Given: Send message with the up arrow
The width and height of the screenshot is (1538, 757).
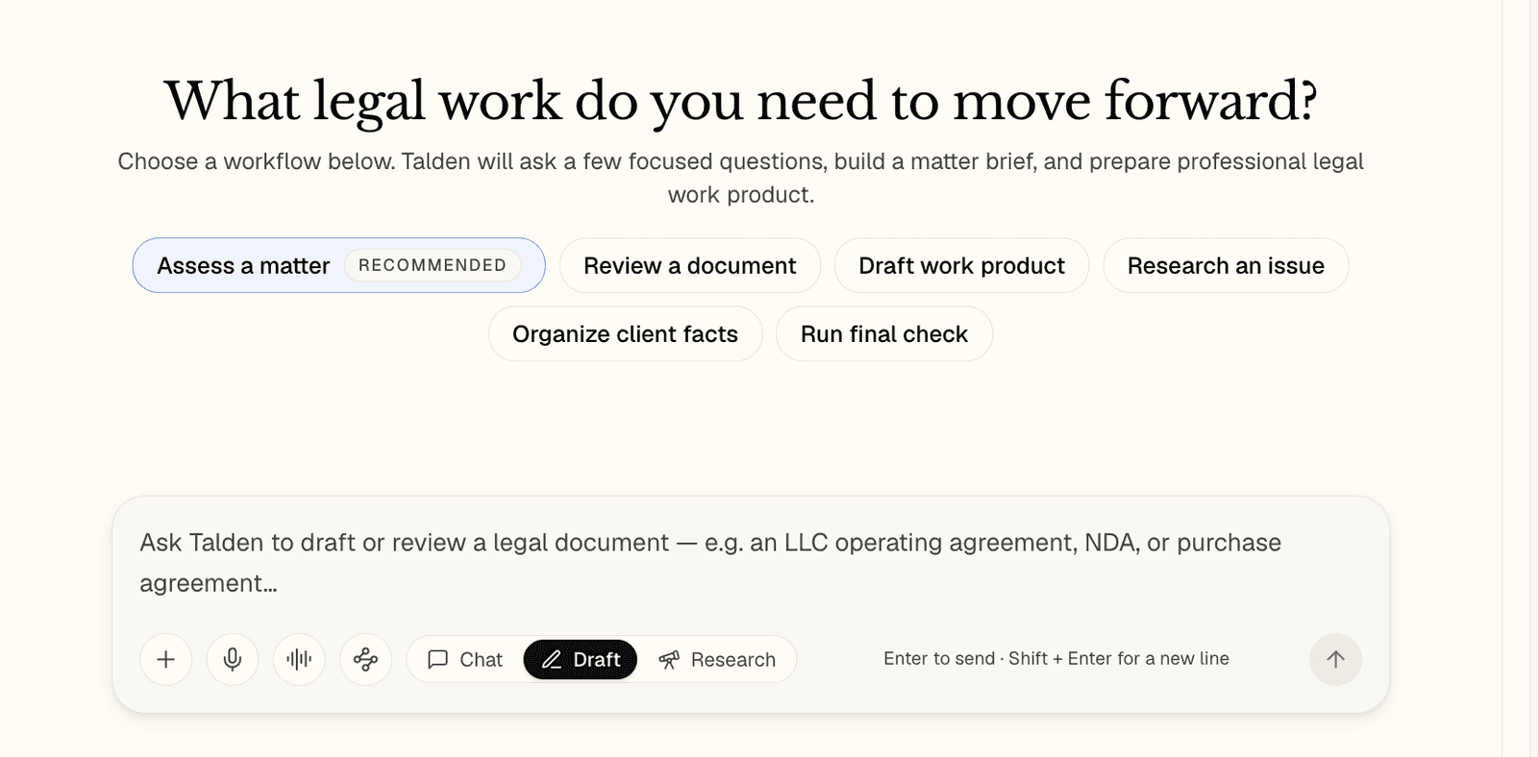Looking at the screenshot, I should click(x=1335, y=659).
